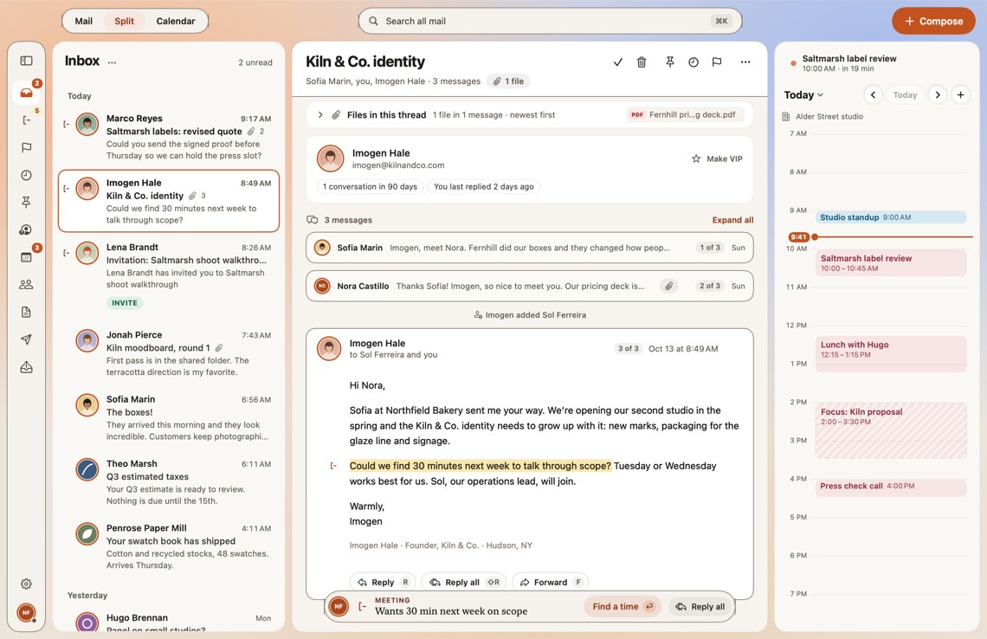Delete the thread with trash icon
Viewport: 987px width, 639px height.
coord(642,61)
